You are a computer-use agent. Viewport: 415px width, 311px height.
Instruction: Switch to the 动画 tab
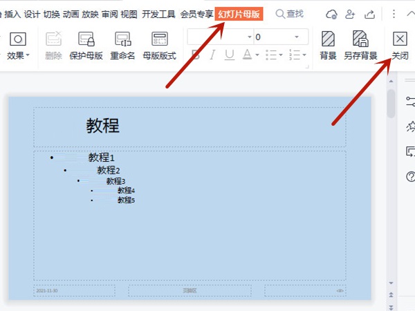[x=71, y=14]
